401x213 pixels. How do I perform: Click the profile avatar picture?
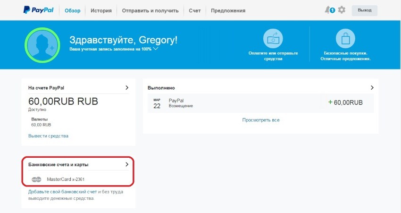click(42, 45)
